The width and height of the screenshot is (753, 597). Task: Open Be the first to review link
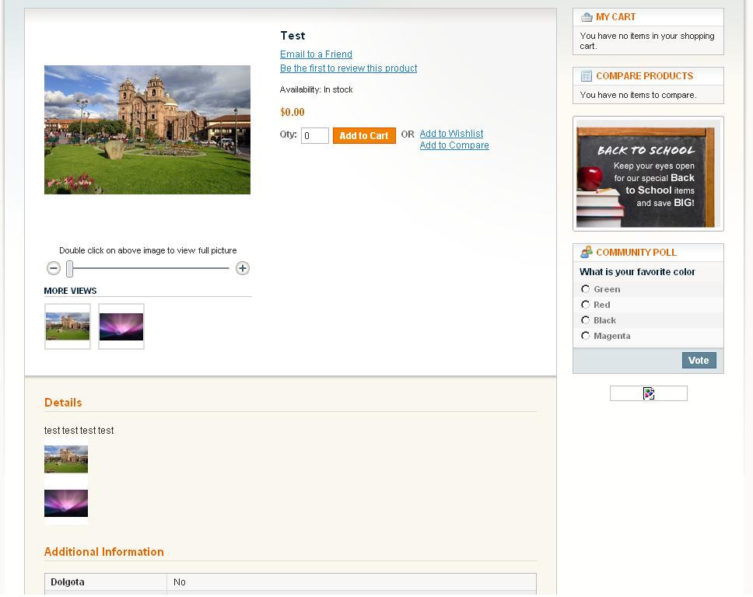tap(348, 68)
